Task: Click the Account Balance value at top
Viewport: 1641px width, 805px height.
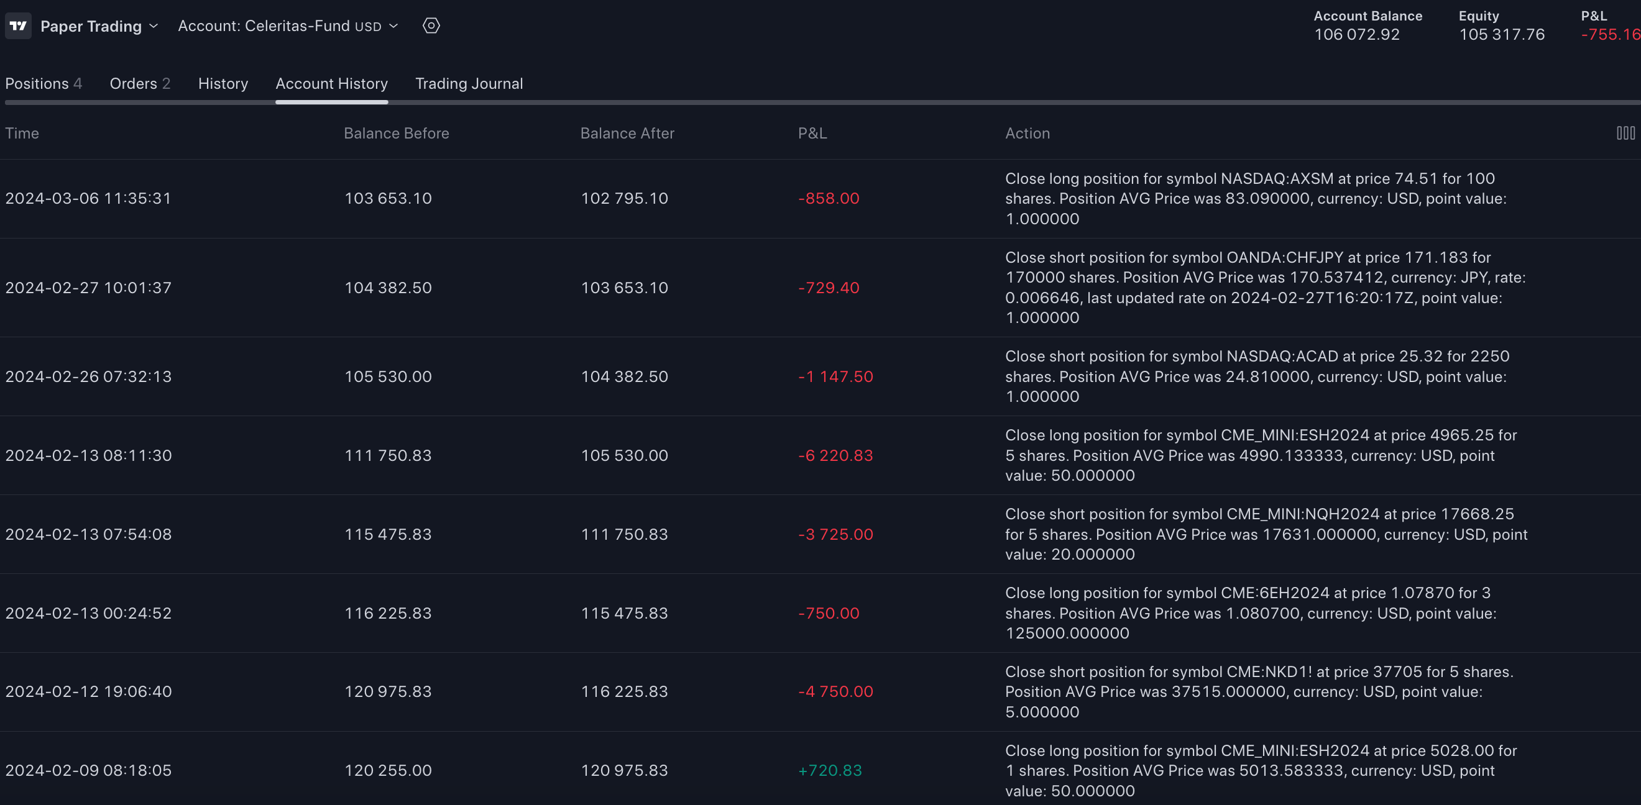Action: pos(1357,34)
